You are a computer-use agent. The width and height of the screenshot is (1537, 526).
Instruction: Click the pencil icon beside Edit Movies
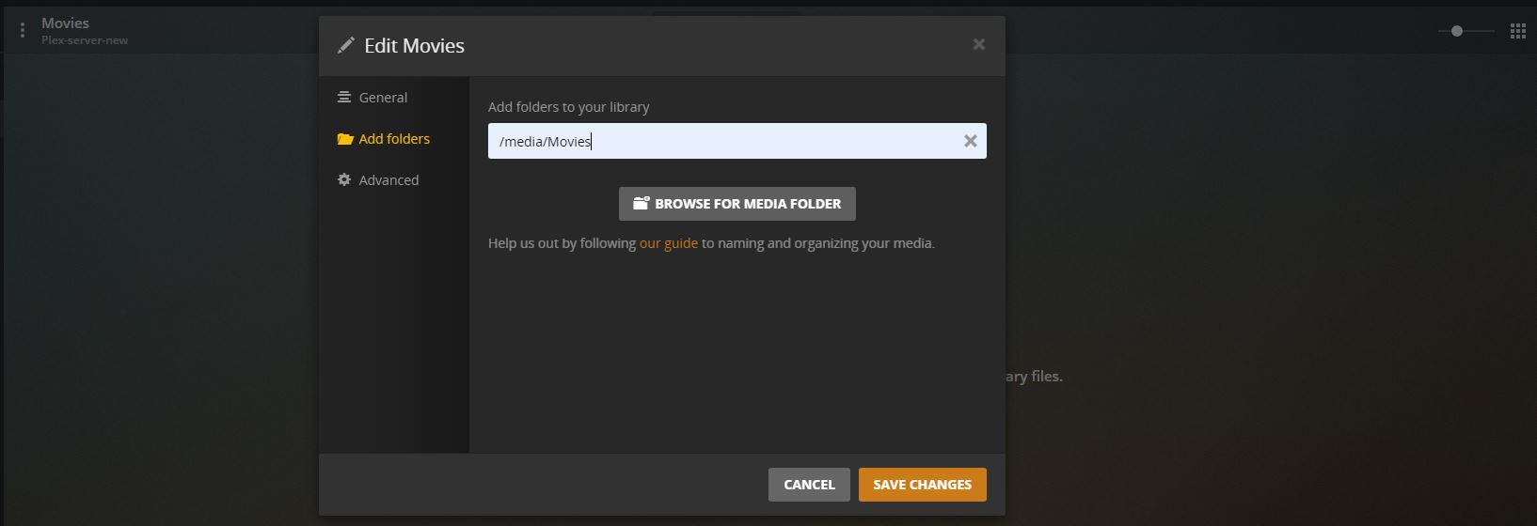pyautogui.click(x=346, y=45)
